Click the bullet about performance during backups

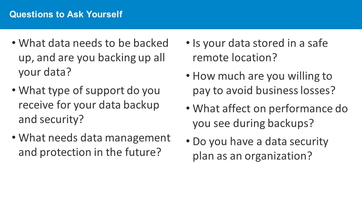coord(267,116)
